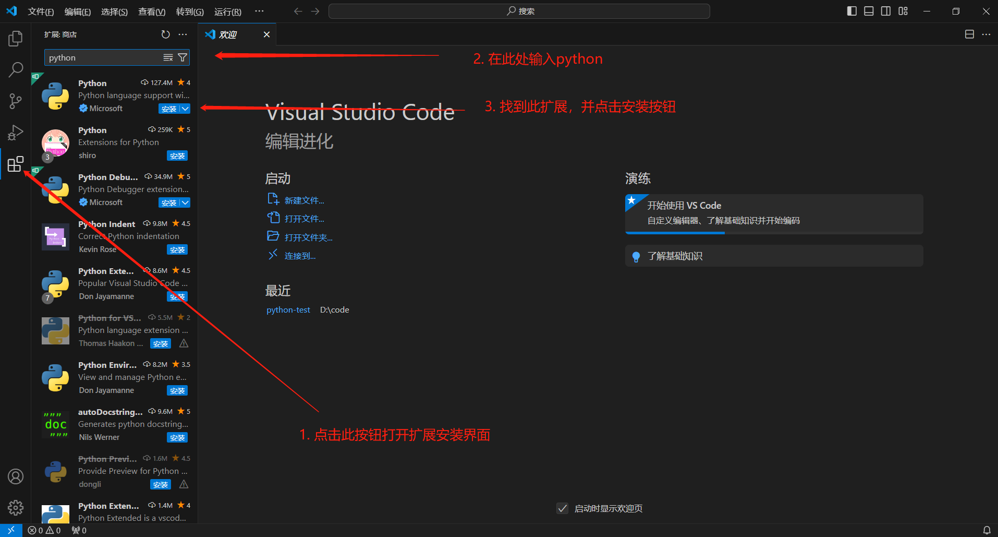Close the Welcome tab
The width and height of the screenshot is (998, 537).
(266, 34)
